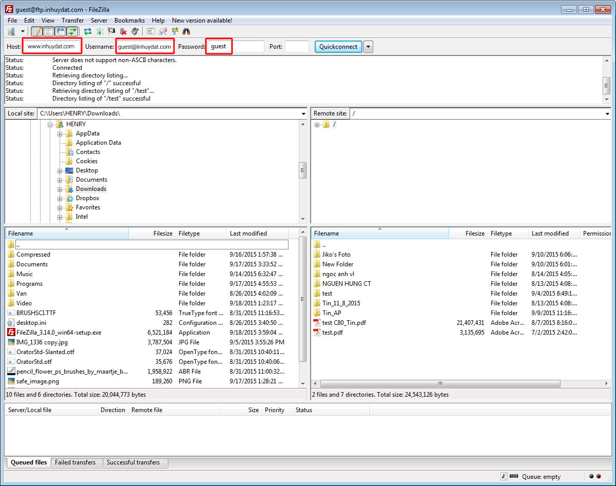Toggle the transfer queue display

pos(72,32)
